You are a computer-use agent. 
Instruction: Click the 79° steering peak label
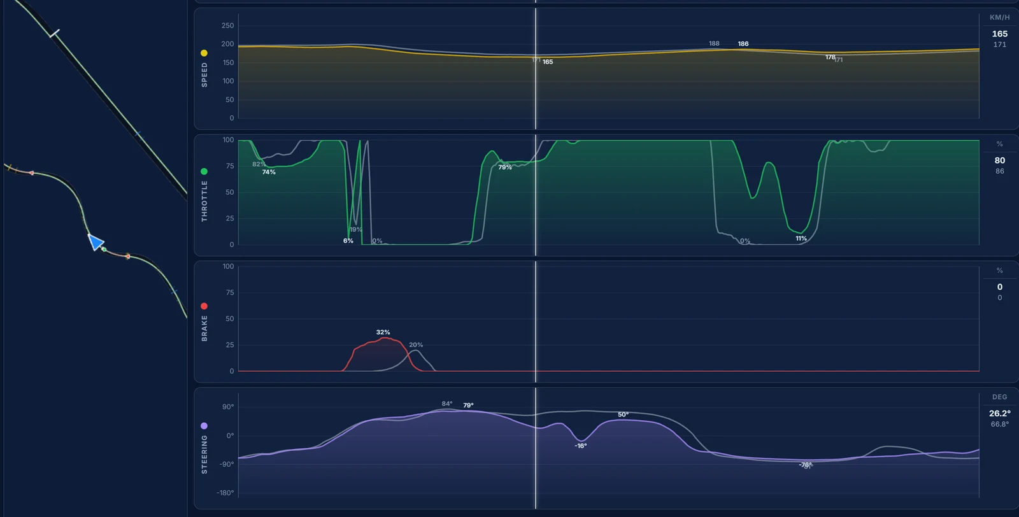(x=468, y=406)
